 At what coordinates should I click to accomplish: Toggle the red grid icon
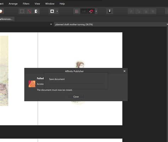[x=77, y=11]
